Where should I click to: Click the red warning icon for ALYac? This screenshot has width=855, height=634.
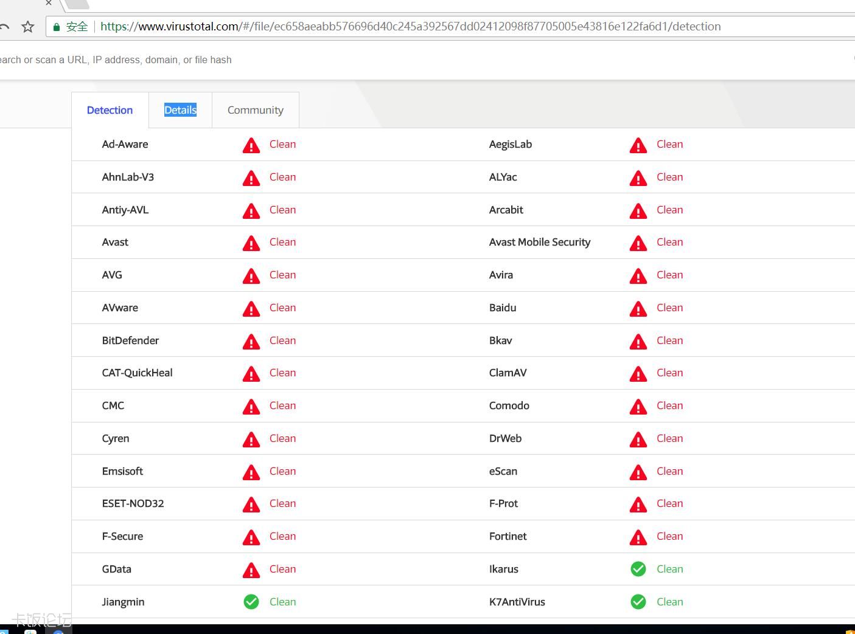click(x=638, y=178)
